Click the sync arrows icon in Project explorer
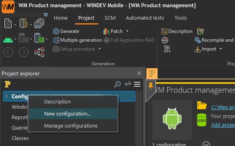 (x=128, y=84)
